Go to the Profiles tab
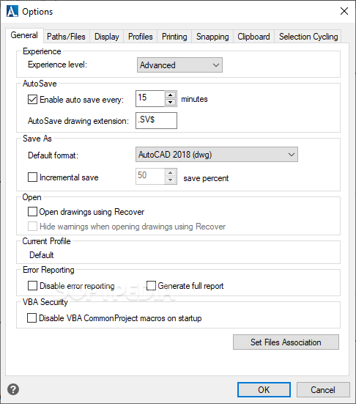This screenshot has width=356, height=404. [x=141, y=37]
